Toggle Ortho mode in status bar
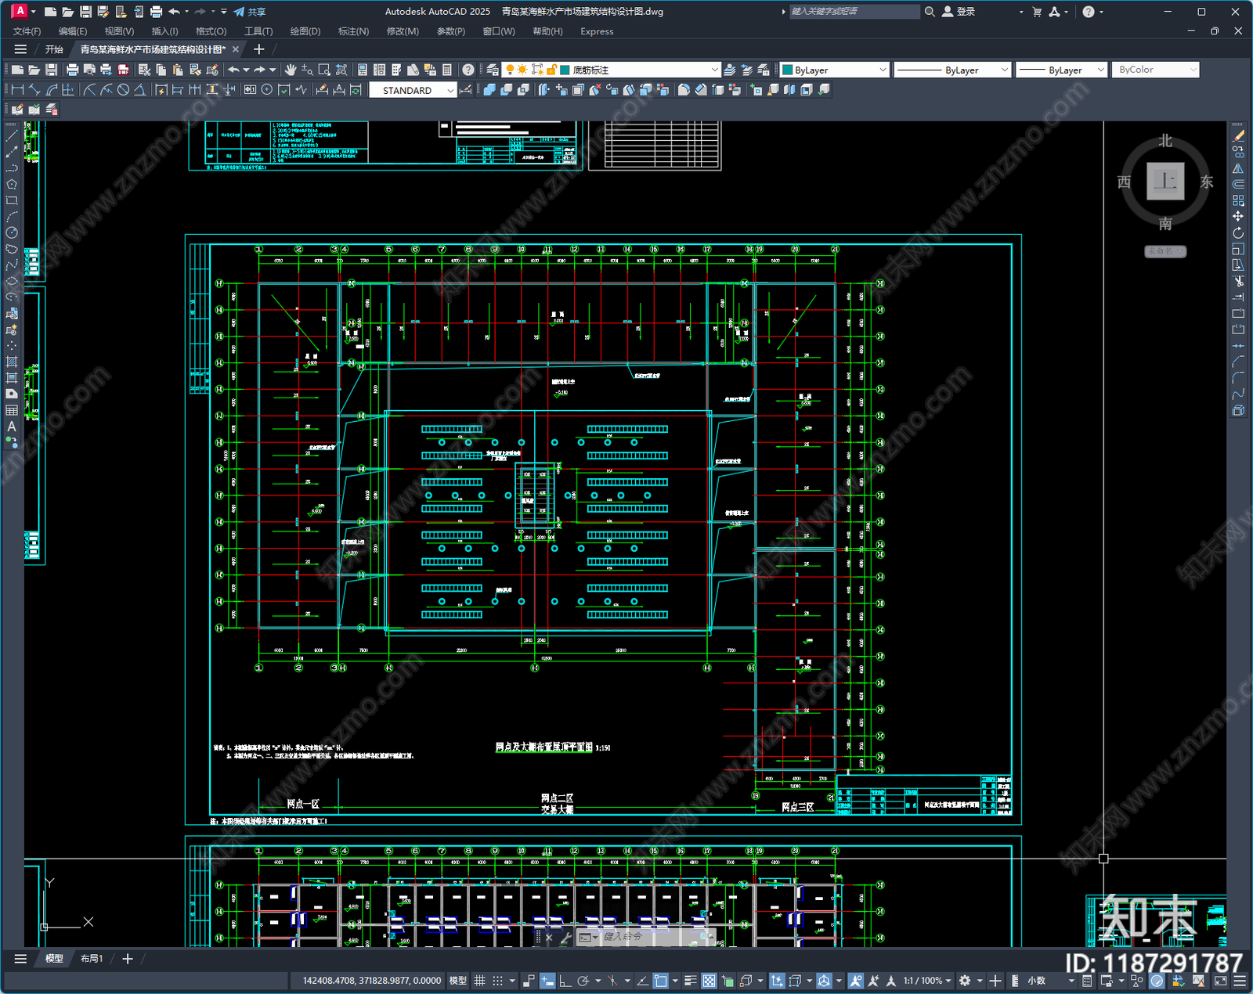This screenshot has width=1253, height=994. coord(565,981)
